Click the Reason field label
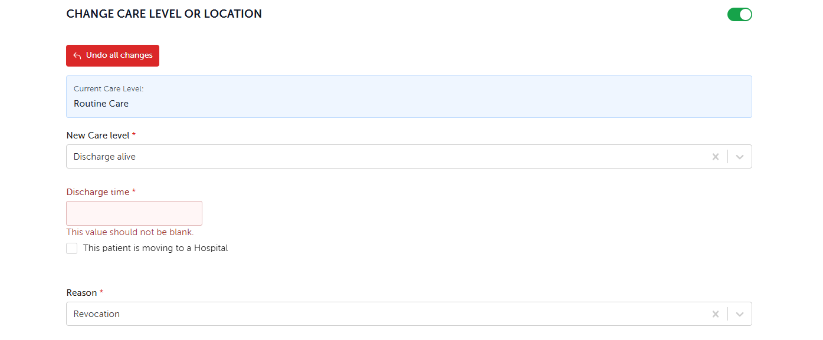 click(84, 293)
